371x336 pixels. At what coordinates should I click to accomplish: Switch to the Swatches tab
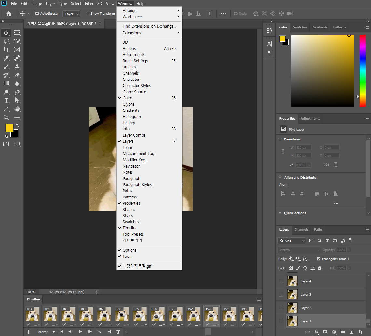tap(300, 27)
